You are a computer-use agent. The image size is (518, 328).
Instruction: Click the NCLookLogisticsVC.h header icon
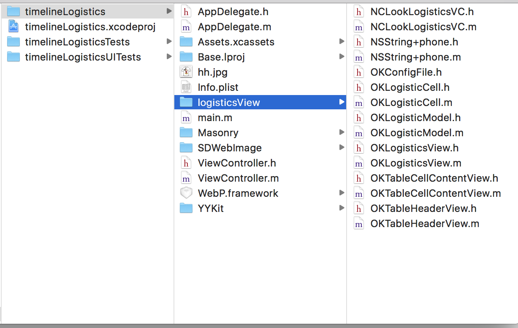(x=359, y=11)
